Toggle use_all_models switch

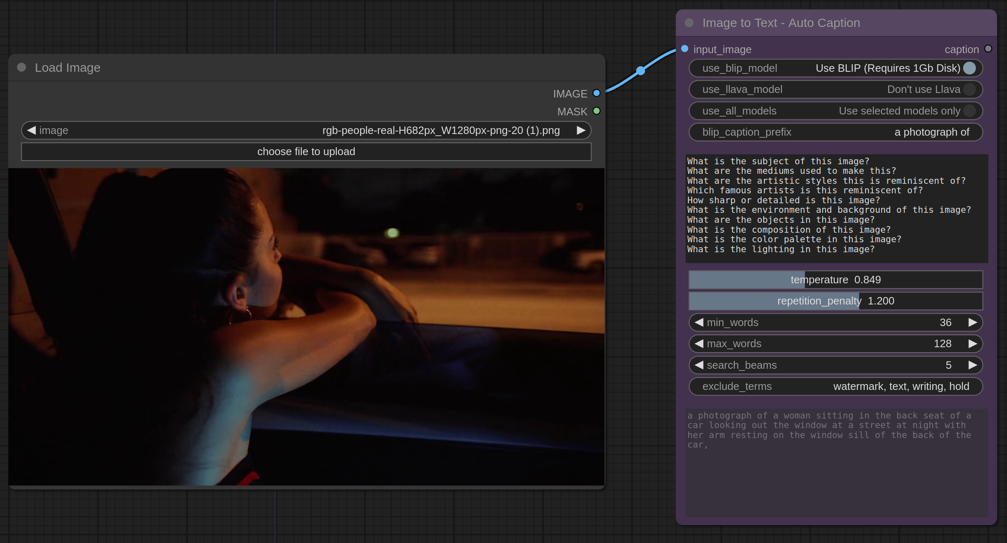(969, 111)
